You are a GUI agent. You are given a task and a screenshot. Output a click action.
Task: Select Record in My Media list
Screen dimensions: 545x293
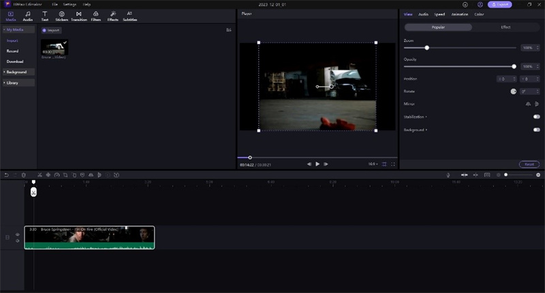coord(12,51)
